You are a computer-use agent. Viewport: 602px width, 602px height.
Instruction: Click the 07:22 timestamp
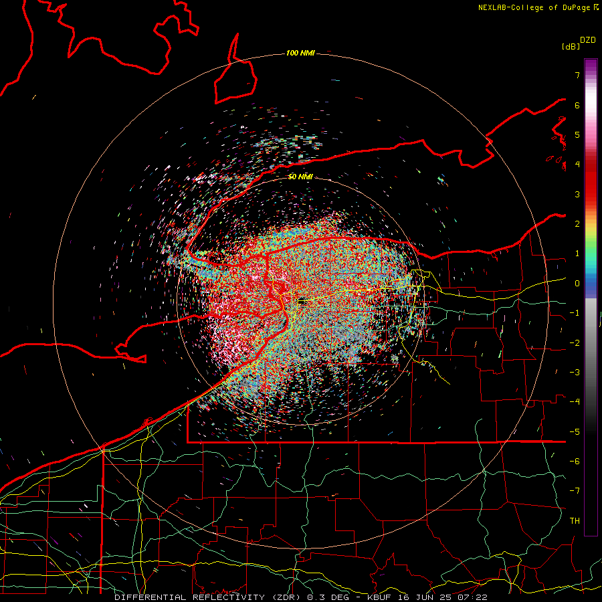474,597
